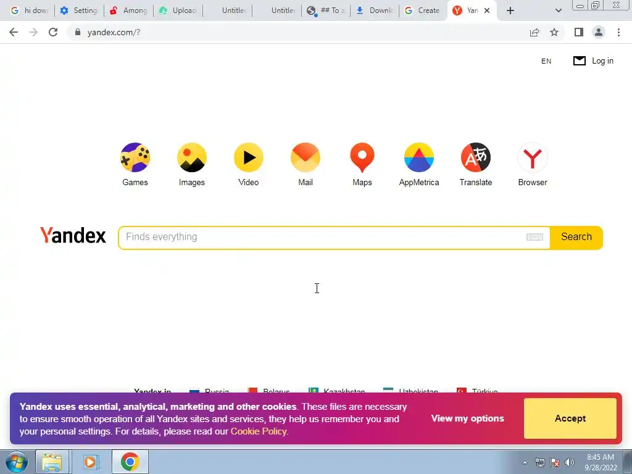Screen dimensions: 632x474
Task: Click View my options for cookies
Action: point(468,418)
